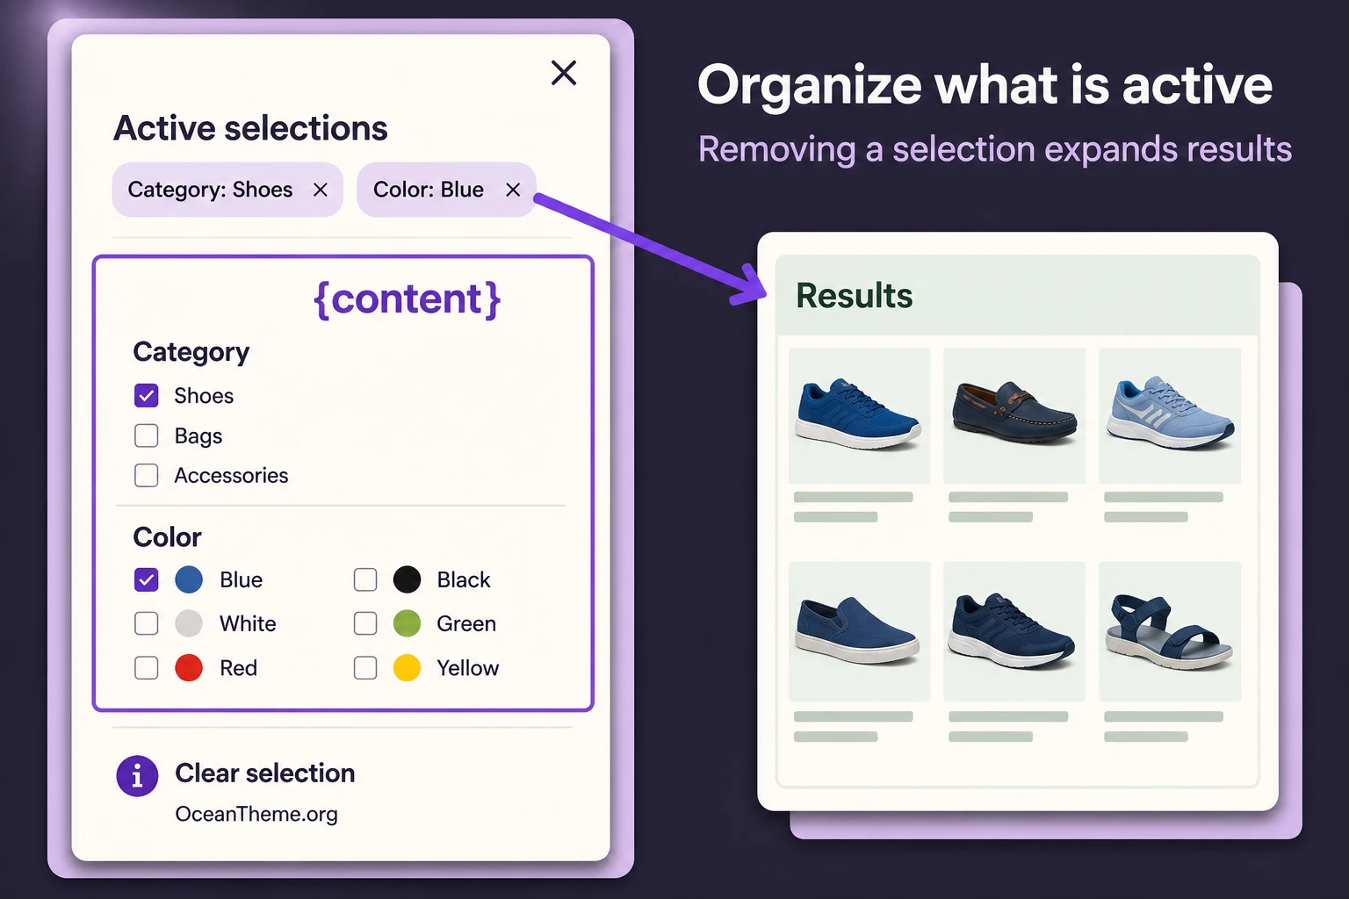The height and width of the screenshot is (899, 1349).
Task: Pick the green color swatch
Action: point(407,623)
